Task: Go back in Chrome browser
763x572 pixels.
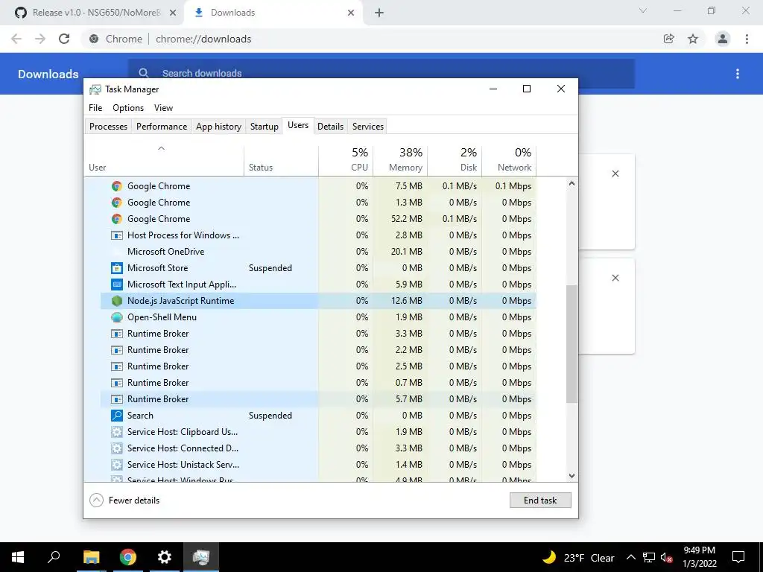Action: pos(16,39)
